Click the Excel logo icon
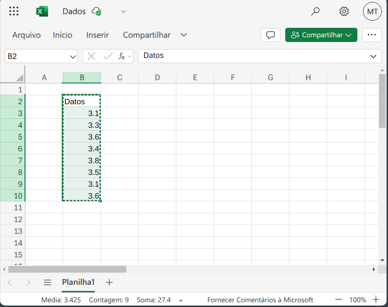Viewport: 388px width, 307px height. pyautogui.click(x=42, y=11)
